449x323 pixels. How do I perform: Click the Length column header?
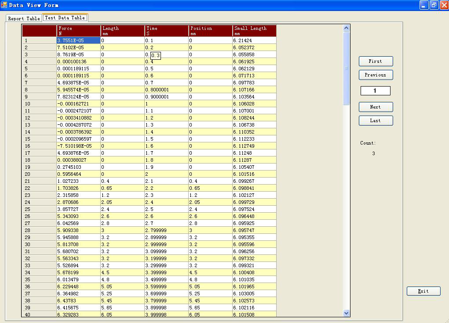pyautogui.click(x=123, y=30)
